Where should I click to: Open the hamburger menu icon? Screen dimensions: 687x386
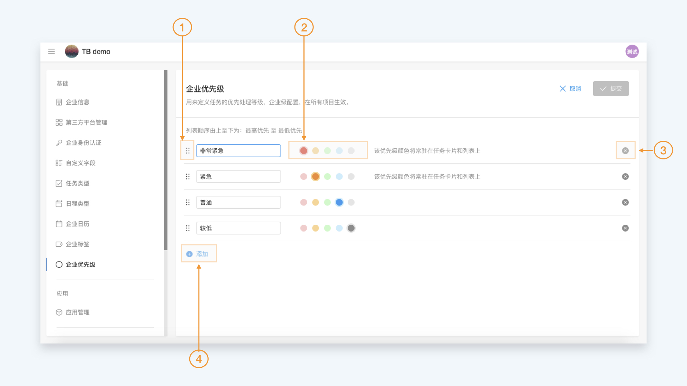tap(52, 51)
